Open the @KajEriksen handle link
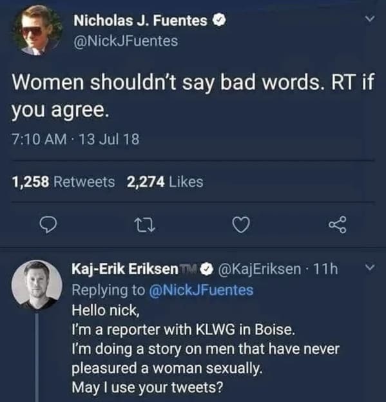This screenshot has height=402, width=386. tap(259, 269)
